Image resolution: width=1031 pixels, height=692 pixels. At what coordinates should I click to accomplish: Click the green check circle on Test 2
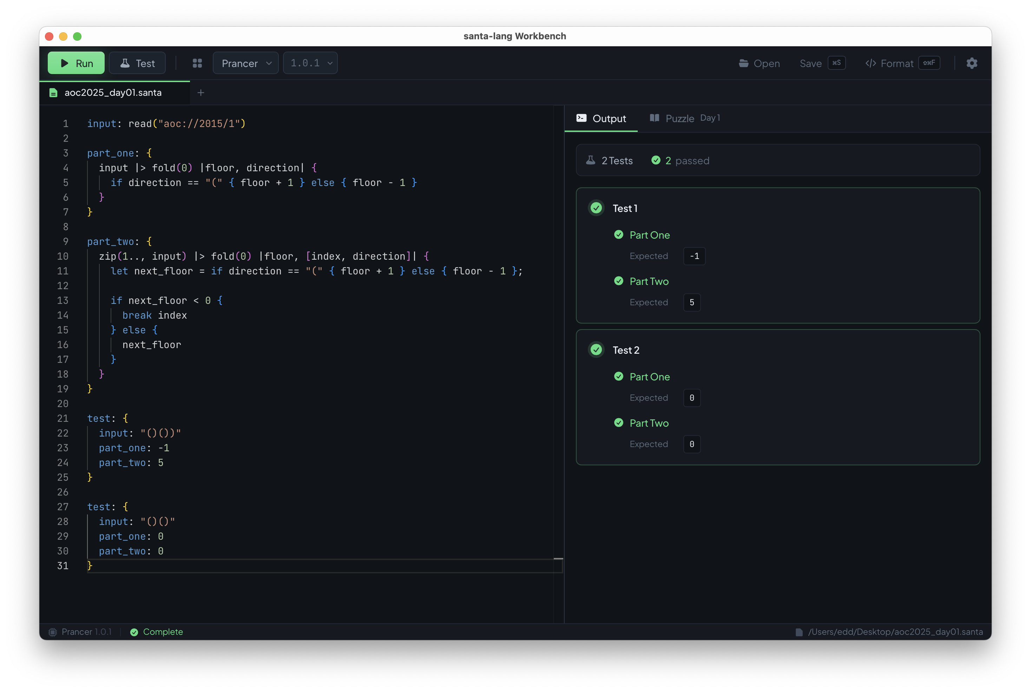tap(596, 349)
